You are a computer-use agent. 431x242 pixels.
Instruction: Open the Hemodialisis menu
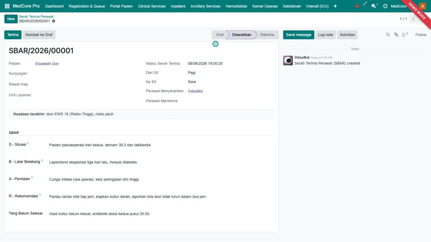236,6
